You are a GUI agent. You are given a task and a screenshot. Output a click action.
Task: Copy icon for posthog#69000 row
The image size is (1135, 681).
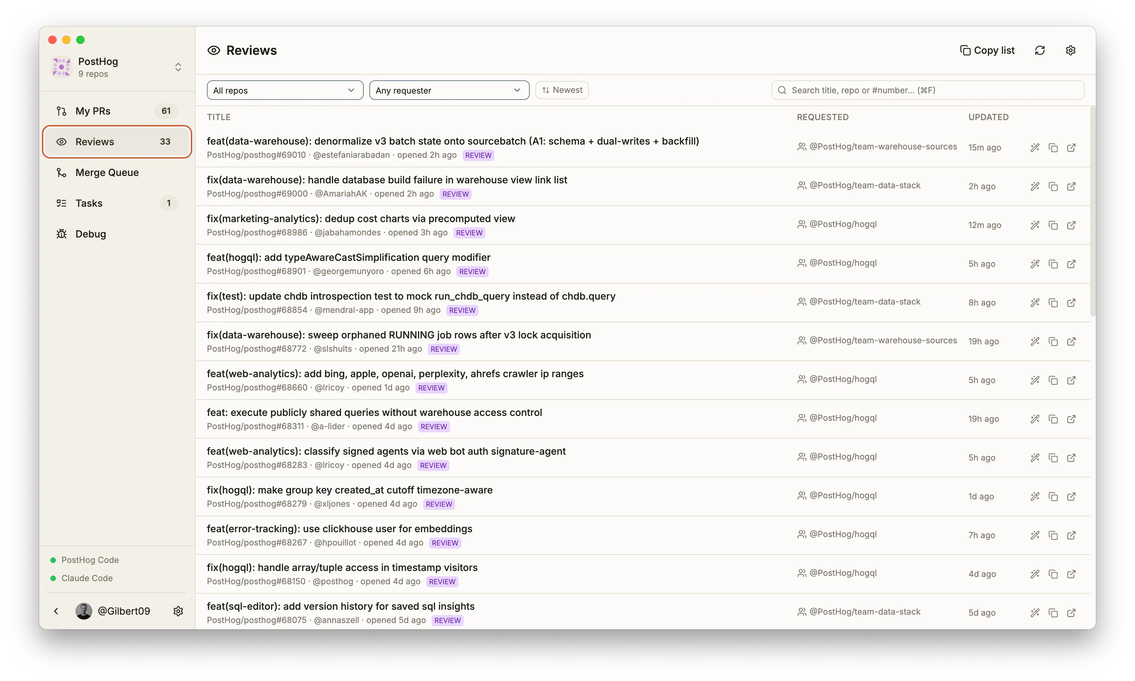point(1053,186)
